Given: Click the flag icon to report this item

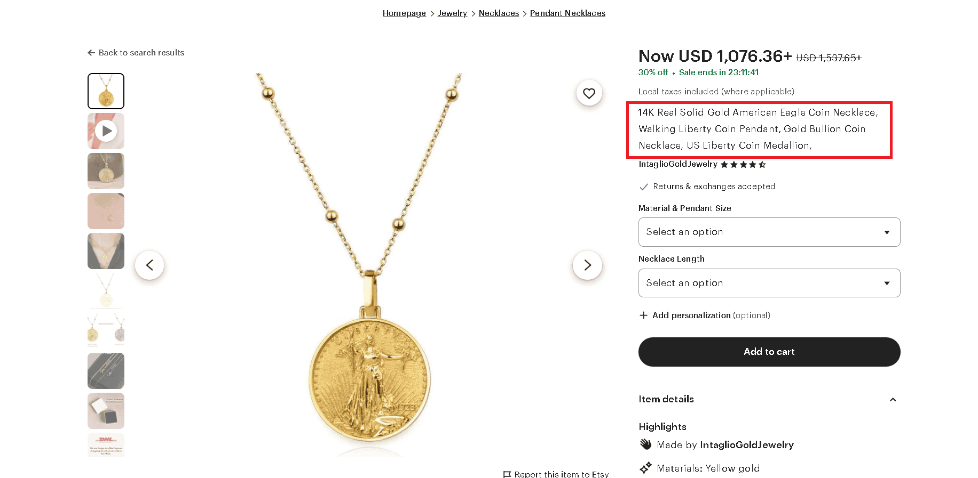Looking at the screenshot, I should tap(507, 474).
